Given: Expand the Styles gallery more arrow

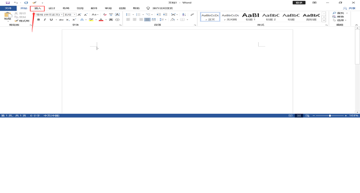Looking at the screenshot, I should (324, 21).
